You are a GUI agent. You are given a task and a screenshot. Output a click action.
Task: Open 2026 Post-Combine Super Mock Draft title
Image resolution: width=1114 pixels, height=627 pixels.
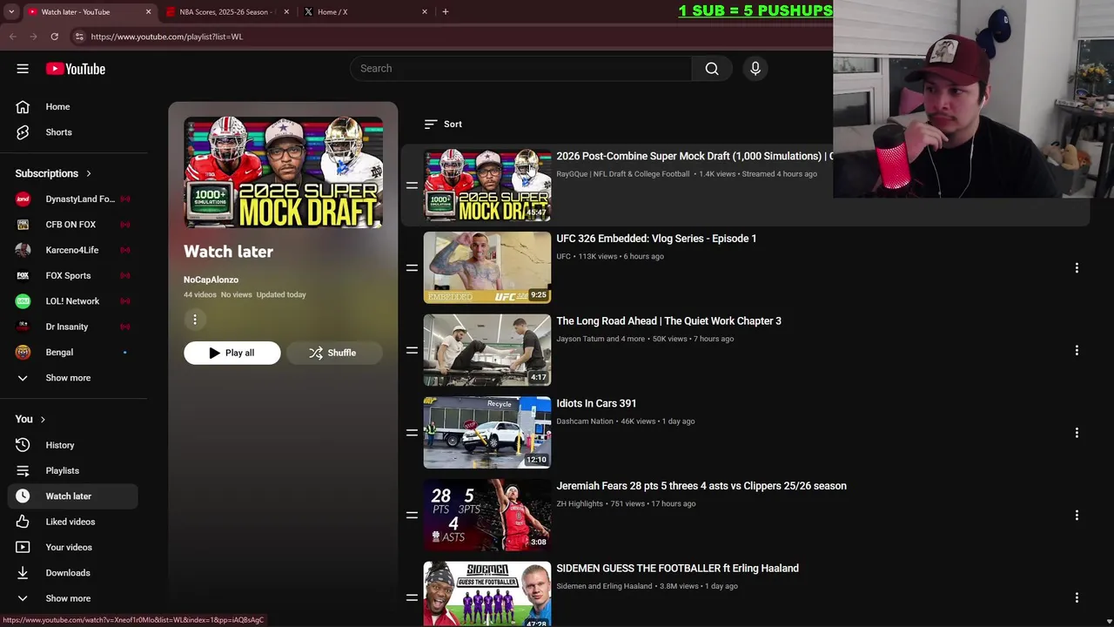[694, 156]
